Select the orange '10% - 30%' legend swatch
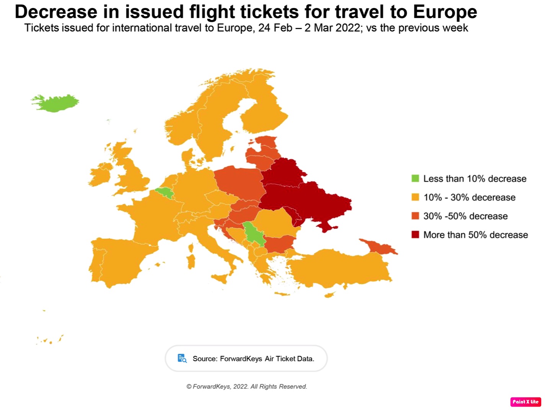Screen dimensions: 545x410 click(415, 197)
